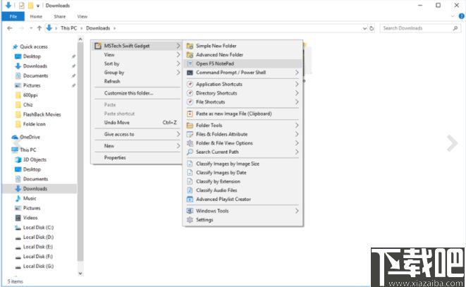466x287 pixels.
Task: Open the Group by context menu entry
Action: click(x=137, y=73)
